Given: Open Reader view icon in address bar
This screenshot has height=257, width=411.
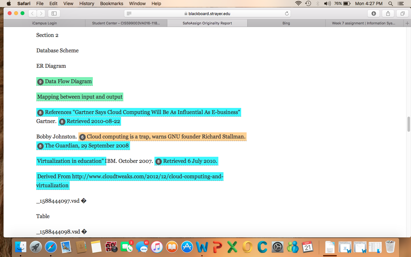Looking at the screenshot, I should click(129, 13).
